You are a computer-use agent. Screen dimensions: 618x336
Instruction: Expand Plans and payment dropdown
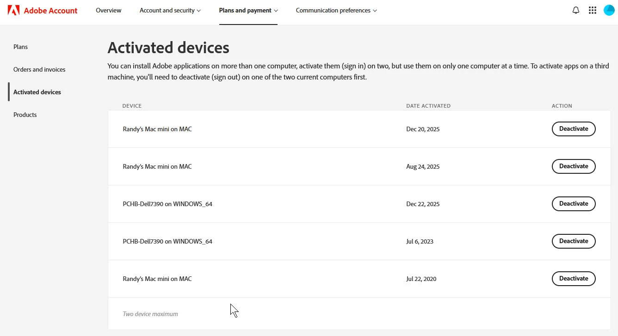[248, 10]
